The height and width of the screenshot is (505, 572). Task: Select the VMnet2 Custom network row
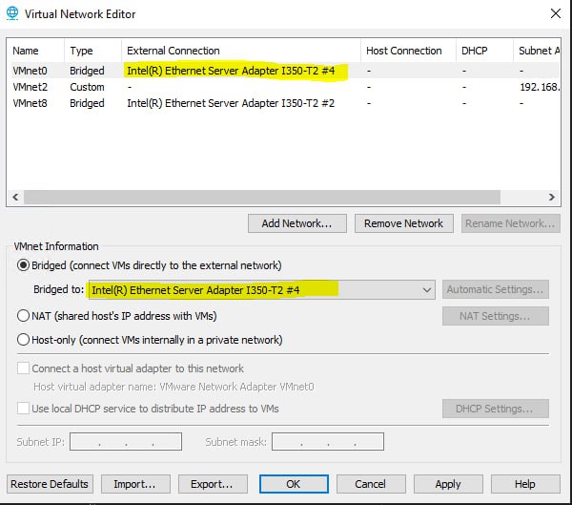283,87
